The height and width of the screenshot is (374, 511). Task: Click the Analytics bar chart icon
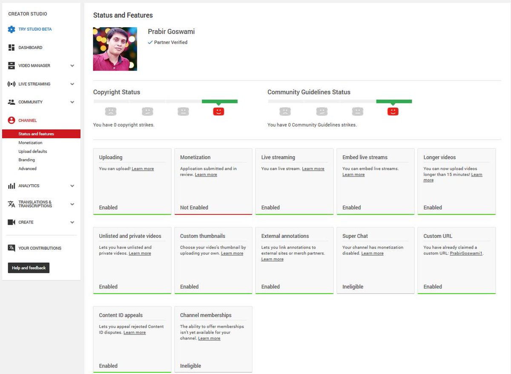[11, 186]
